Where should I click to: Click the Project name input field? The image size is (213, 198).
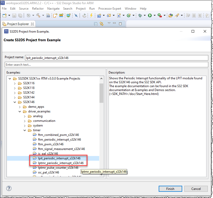117,58
